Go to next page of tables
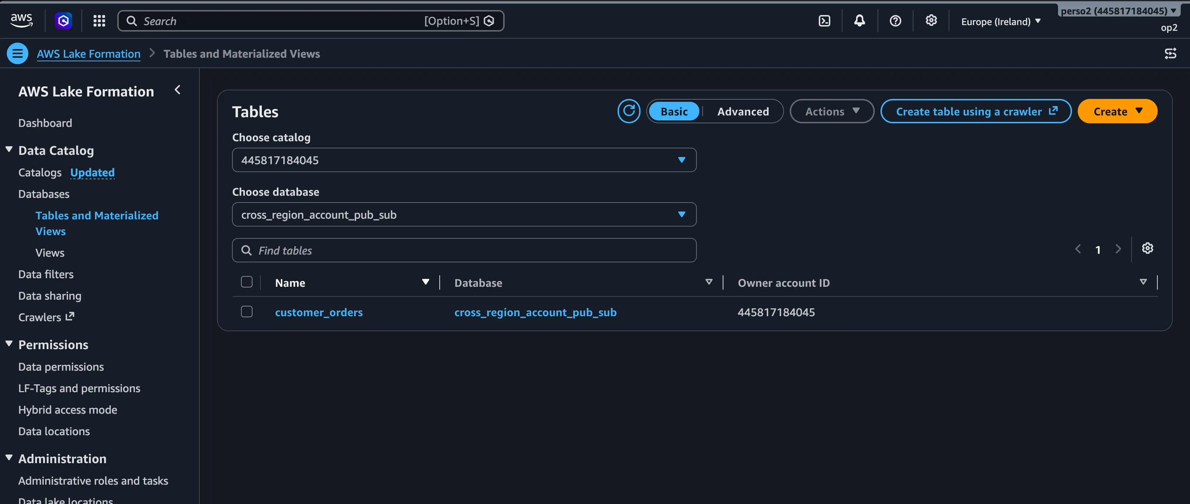Screen dimensions: 1190x504 pyautogui.click(x=1118, y=249)
